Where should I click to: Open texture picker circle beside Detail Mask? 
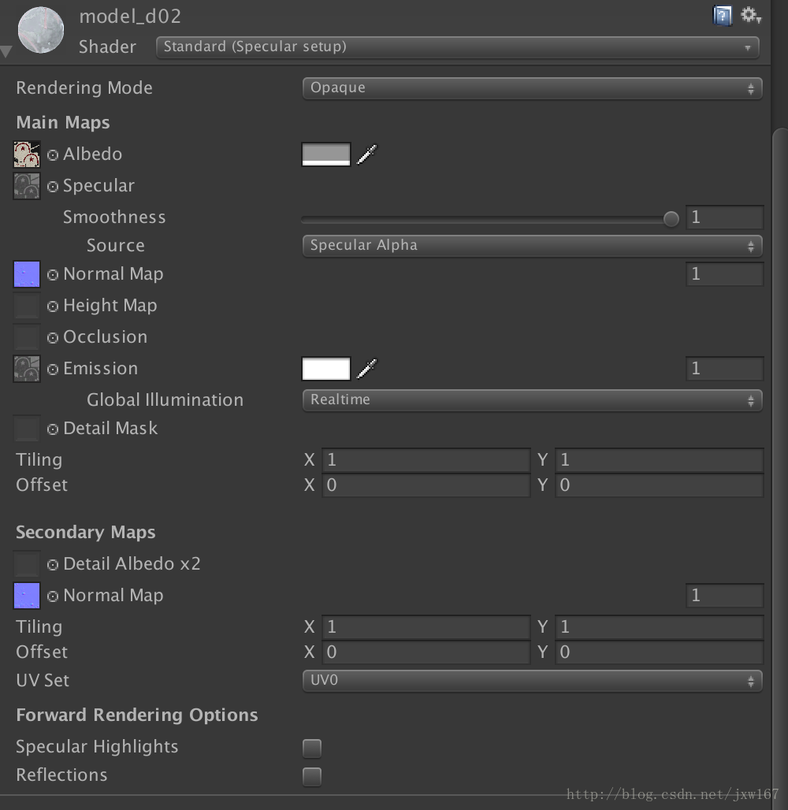[x=53, y=429]
